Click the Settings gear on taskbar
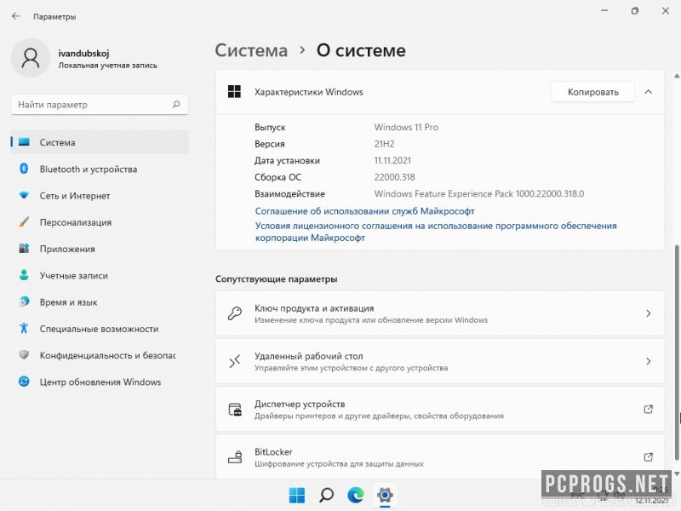Screen dimensions: 681x511 385,495
